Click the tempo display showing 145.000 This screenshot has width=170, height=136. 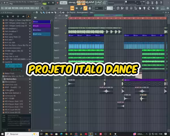(63, 3)
